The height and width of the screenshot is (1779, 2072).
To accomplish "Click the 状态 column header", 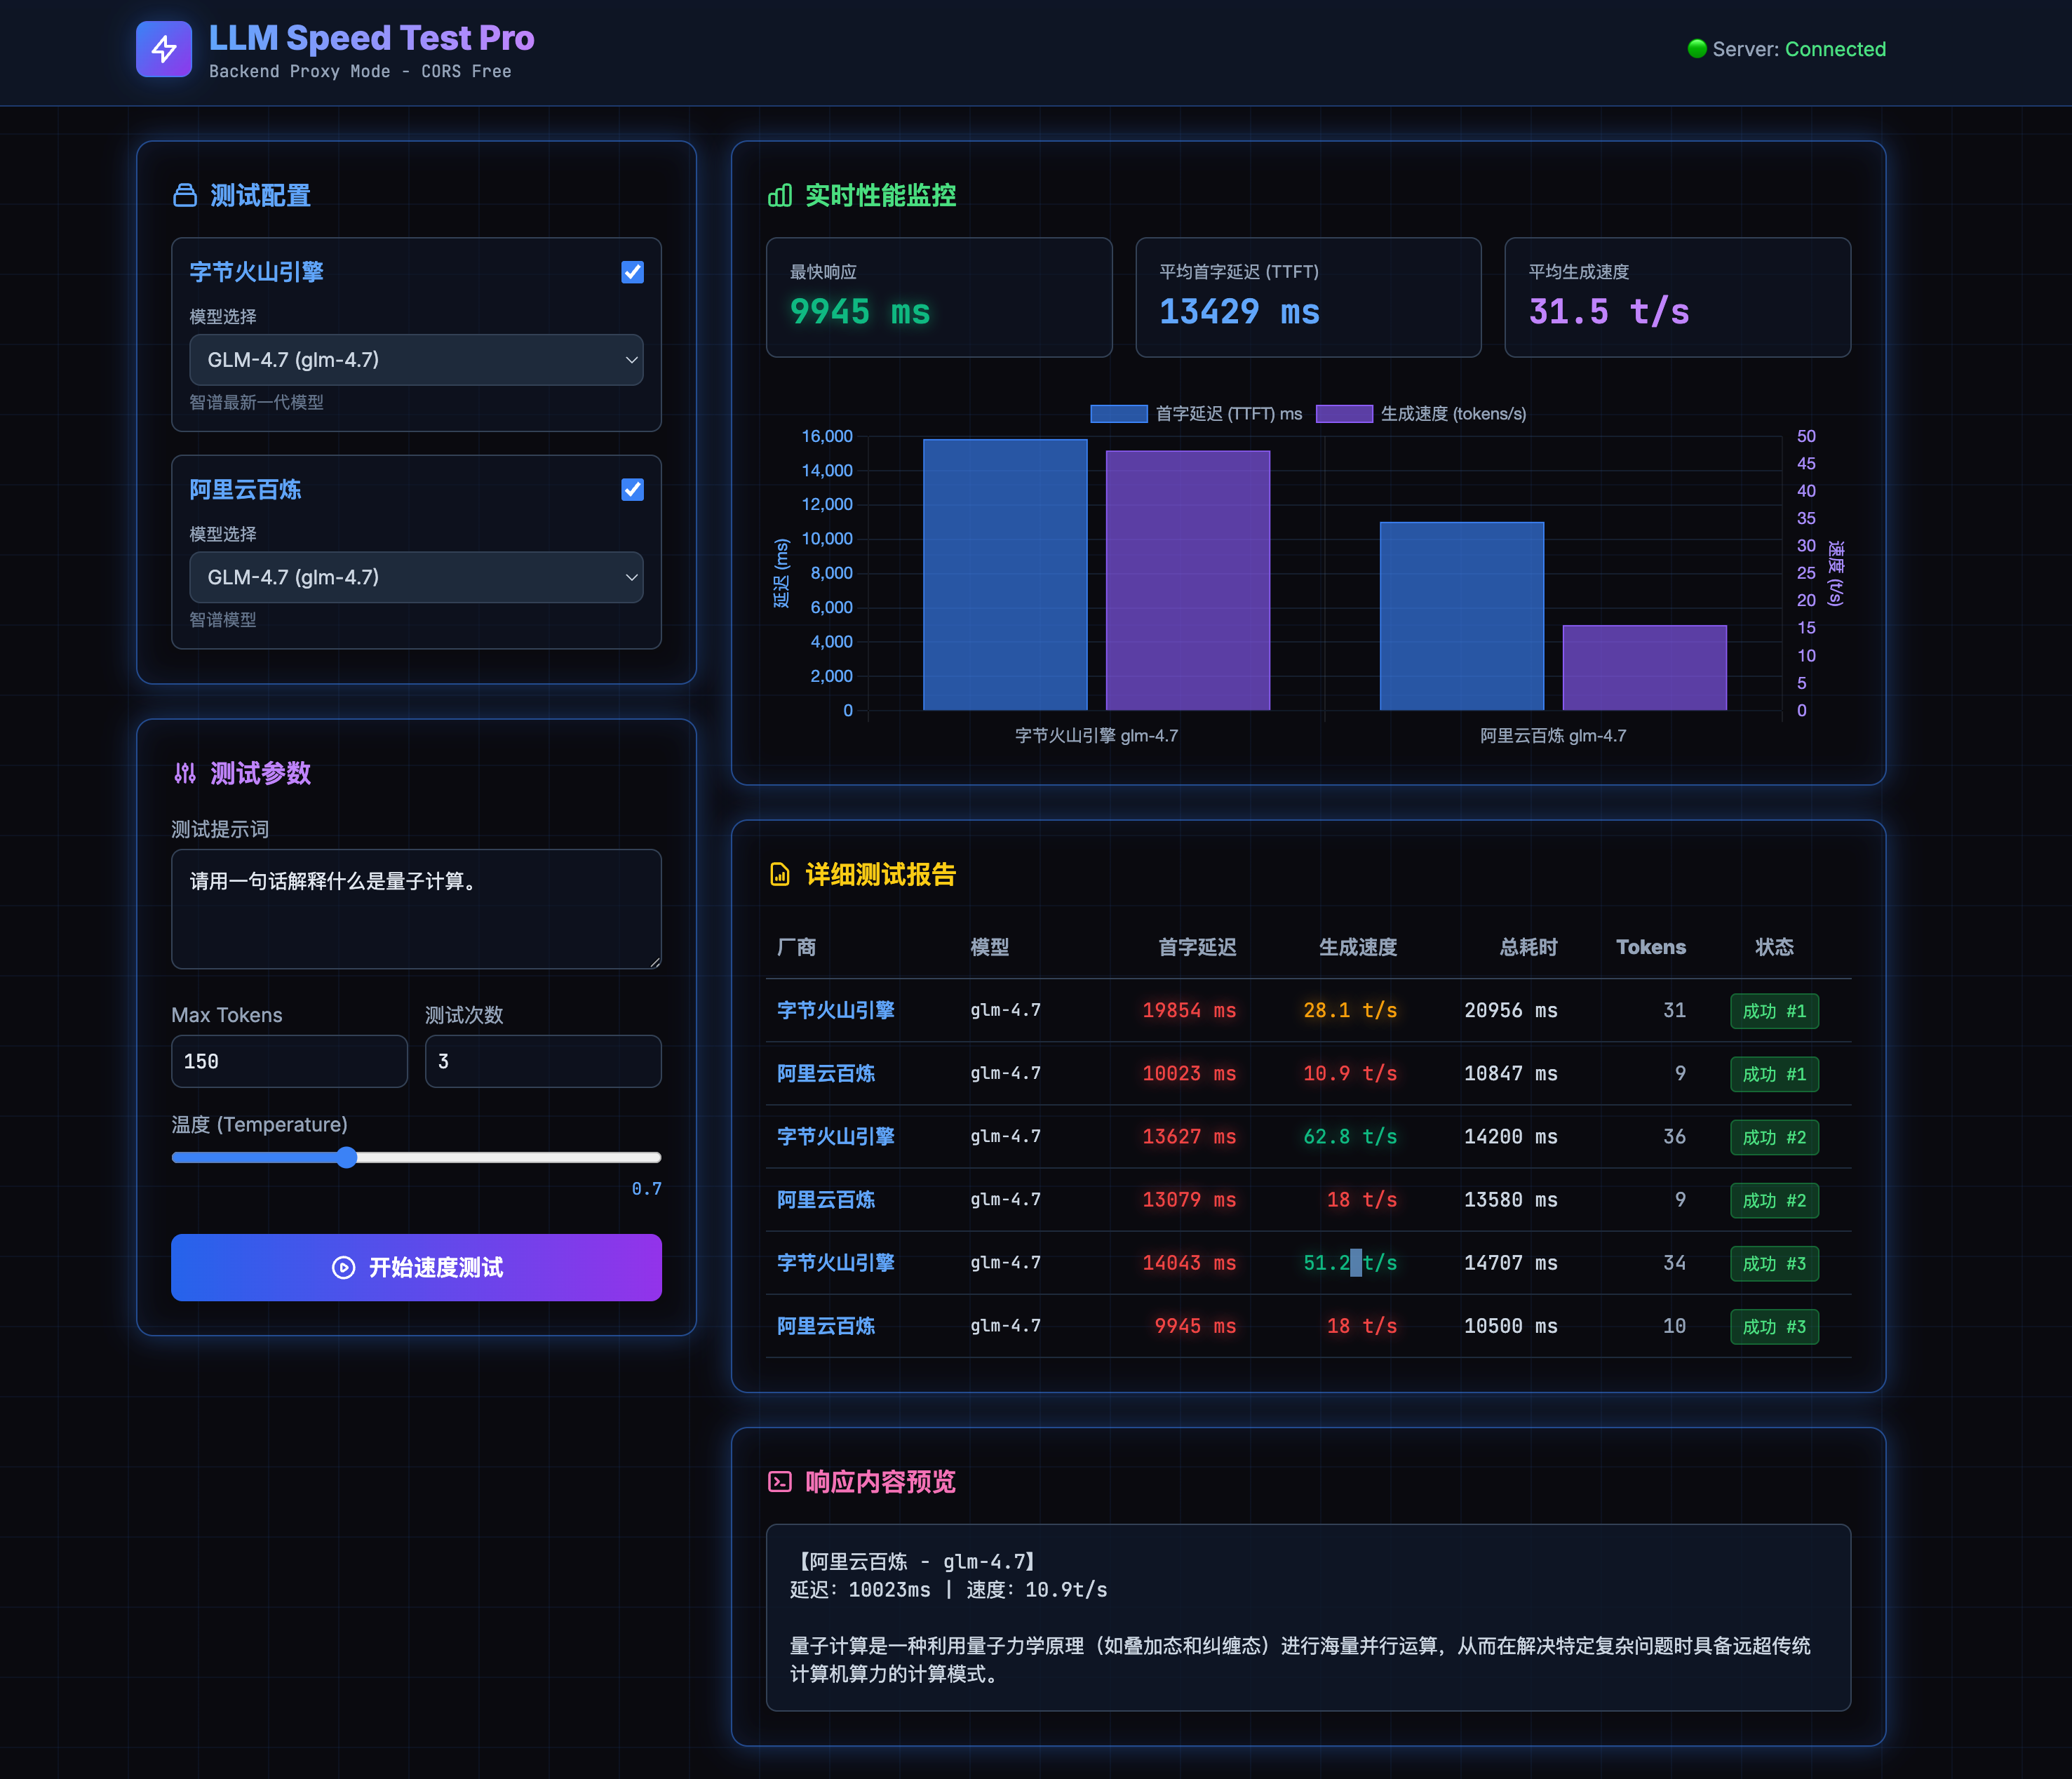I will 1774,947.
